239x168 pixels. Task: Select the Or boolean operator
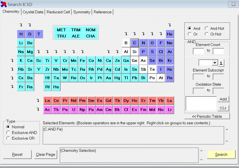[193, 34]
